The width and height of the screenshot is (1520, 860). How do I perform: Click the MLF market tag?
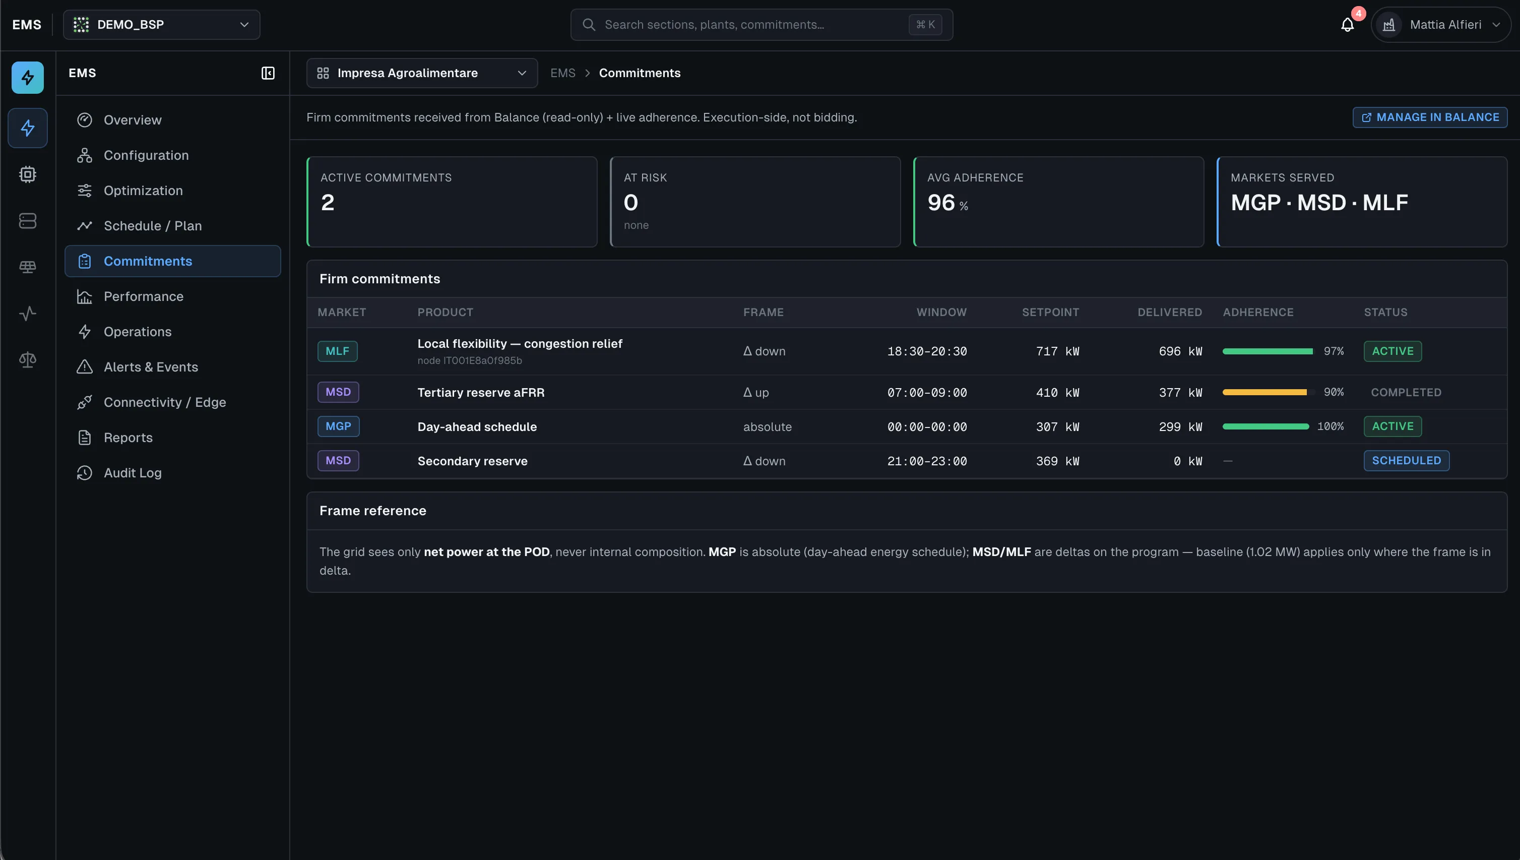point(337,351)
